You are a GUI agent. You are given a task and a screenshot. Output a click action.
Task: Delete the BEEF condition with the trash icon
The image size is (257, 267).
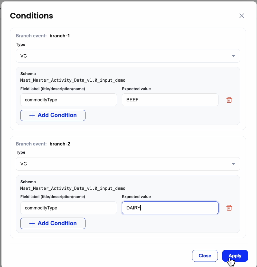coord(229,100)
